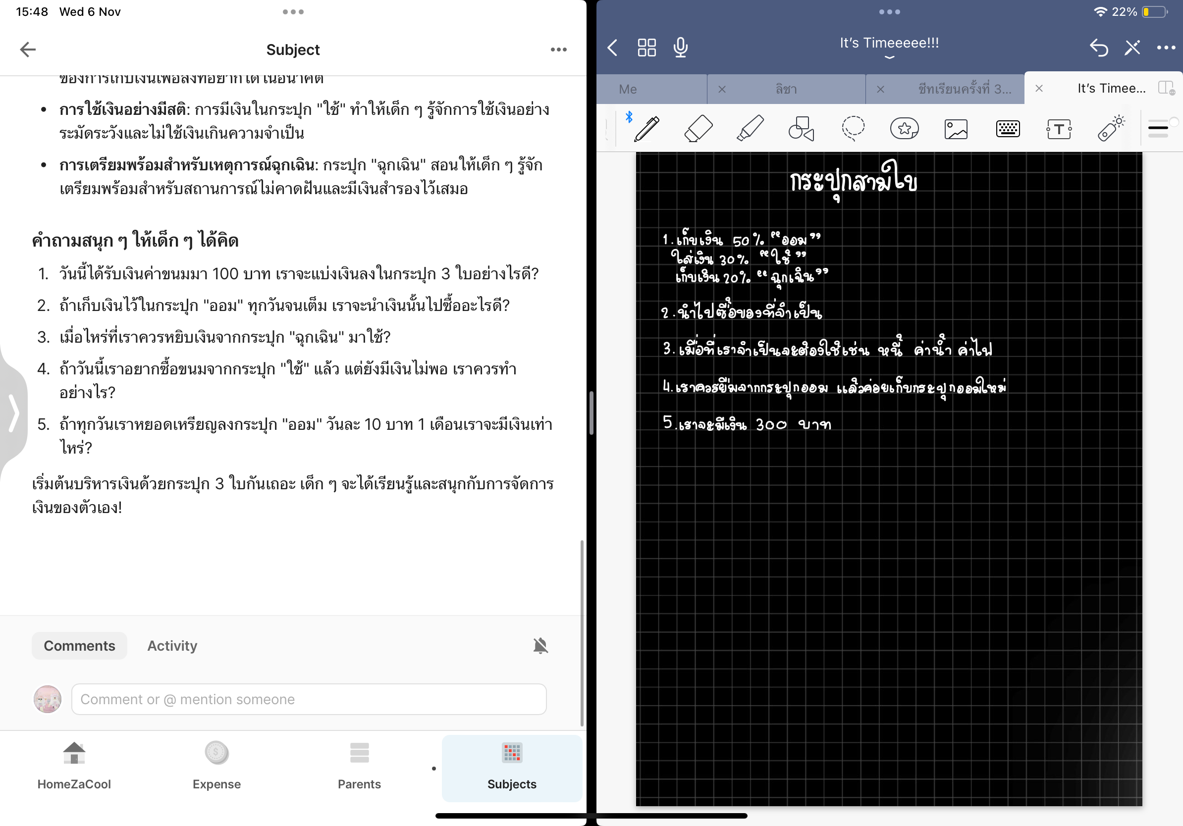This screenshot has width=1183, height=826.
Task: Select the Pen tool in GoodNotes
Action: click(646, 128)
